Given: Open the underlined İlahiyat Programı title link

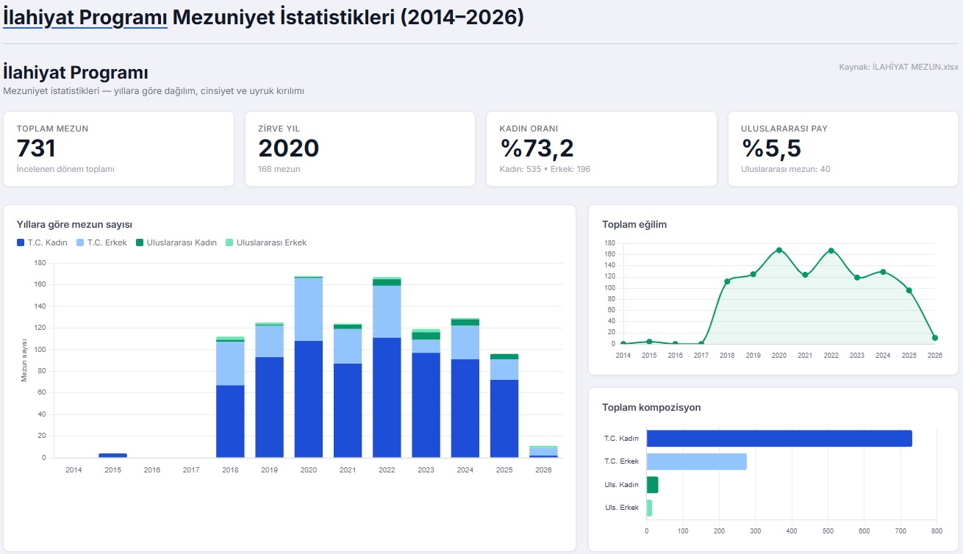Looking at the screenshot, I should point(85,18).
